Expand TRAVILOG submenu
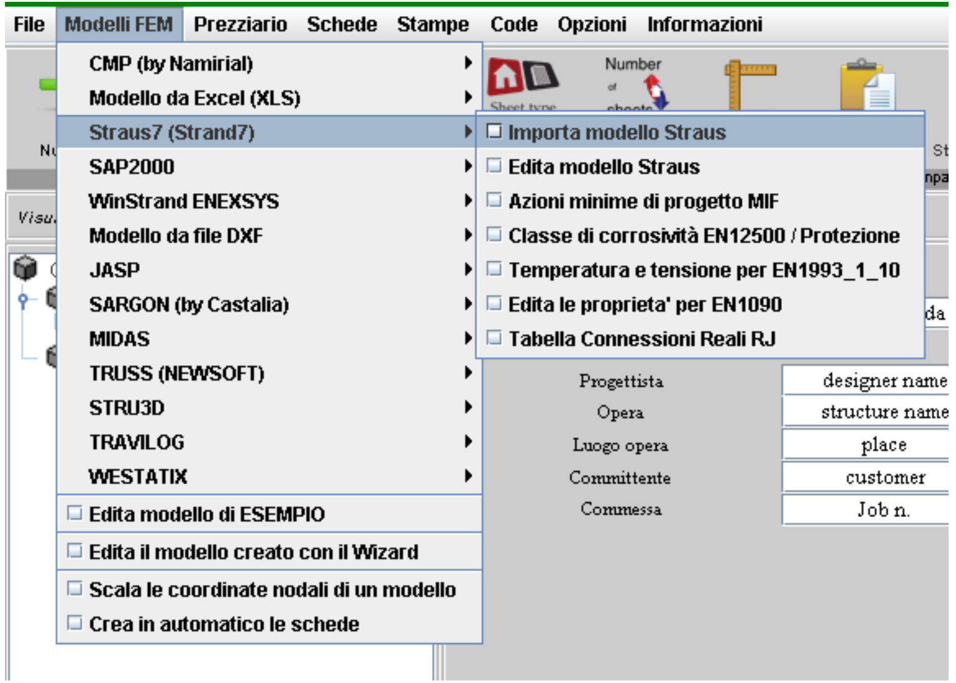This screenshot has width=956, height=683. click(270, 442)
